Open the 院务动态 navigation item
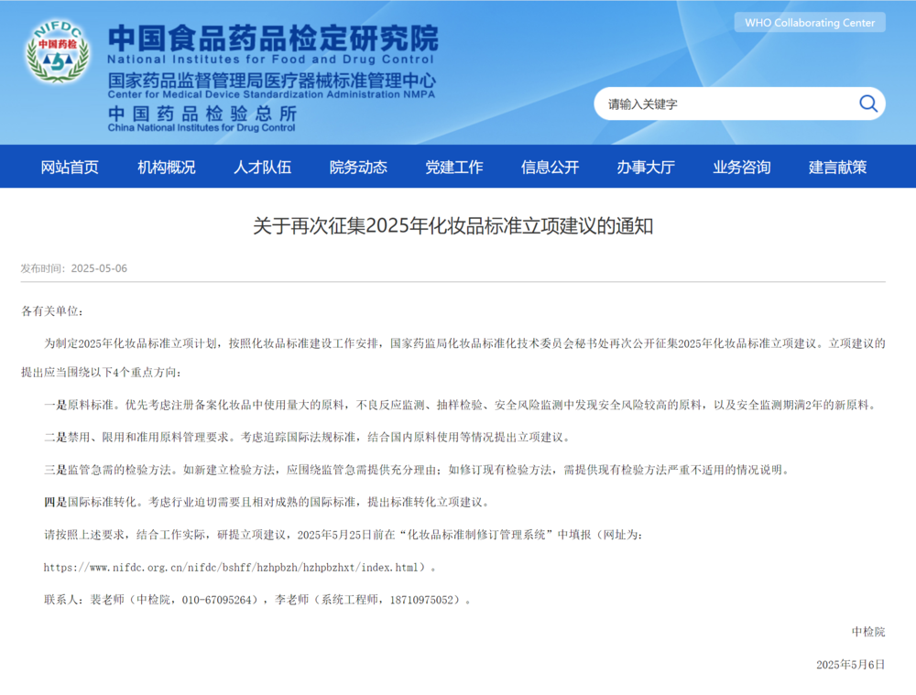 358,168
